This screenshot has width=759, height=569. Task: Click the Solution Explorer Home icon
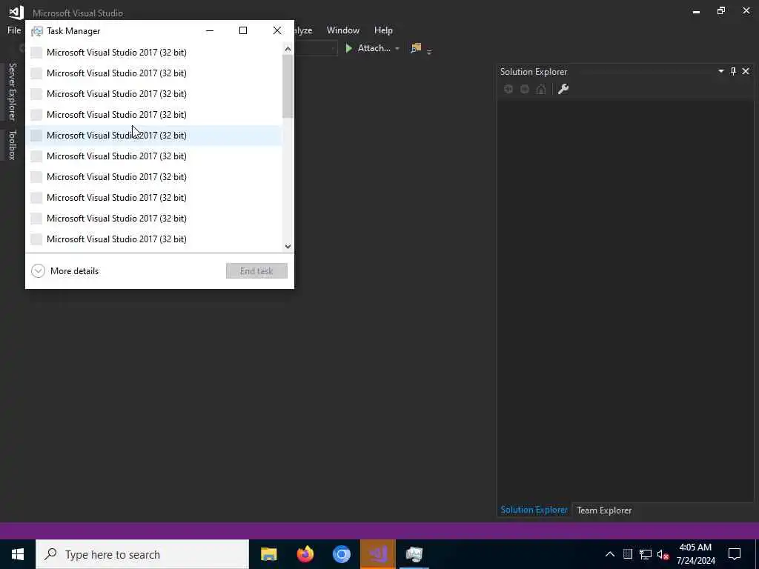coord(540,89)
